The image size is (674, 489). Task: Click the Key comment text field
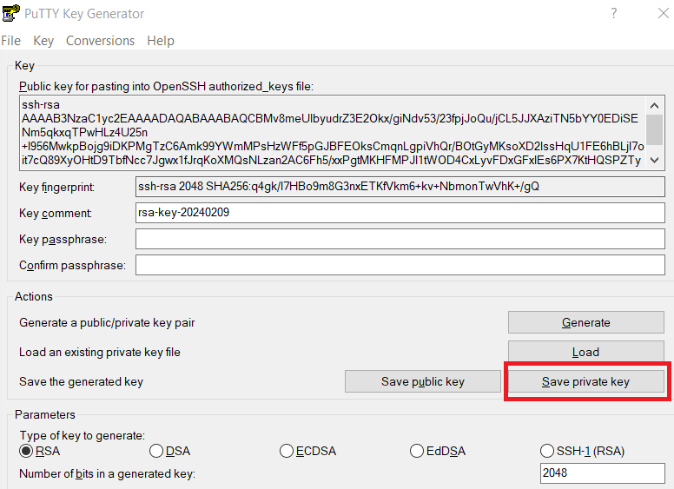(x=399, y=213)
